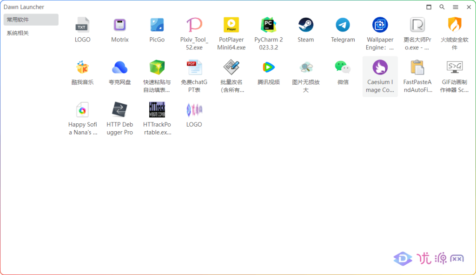Open Caesium Image Compressor
This screenshot has width=476, height=275.
[x=380, y=68]
